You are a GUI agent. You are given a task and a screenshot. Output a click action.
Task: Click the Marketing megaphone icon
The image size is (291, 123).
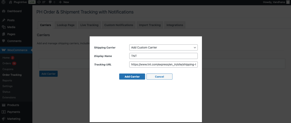pos(4,119)
